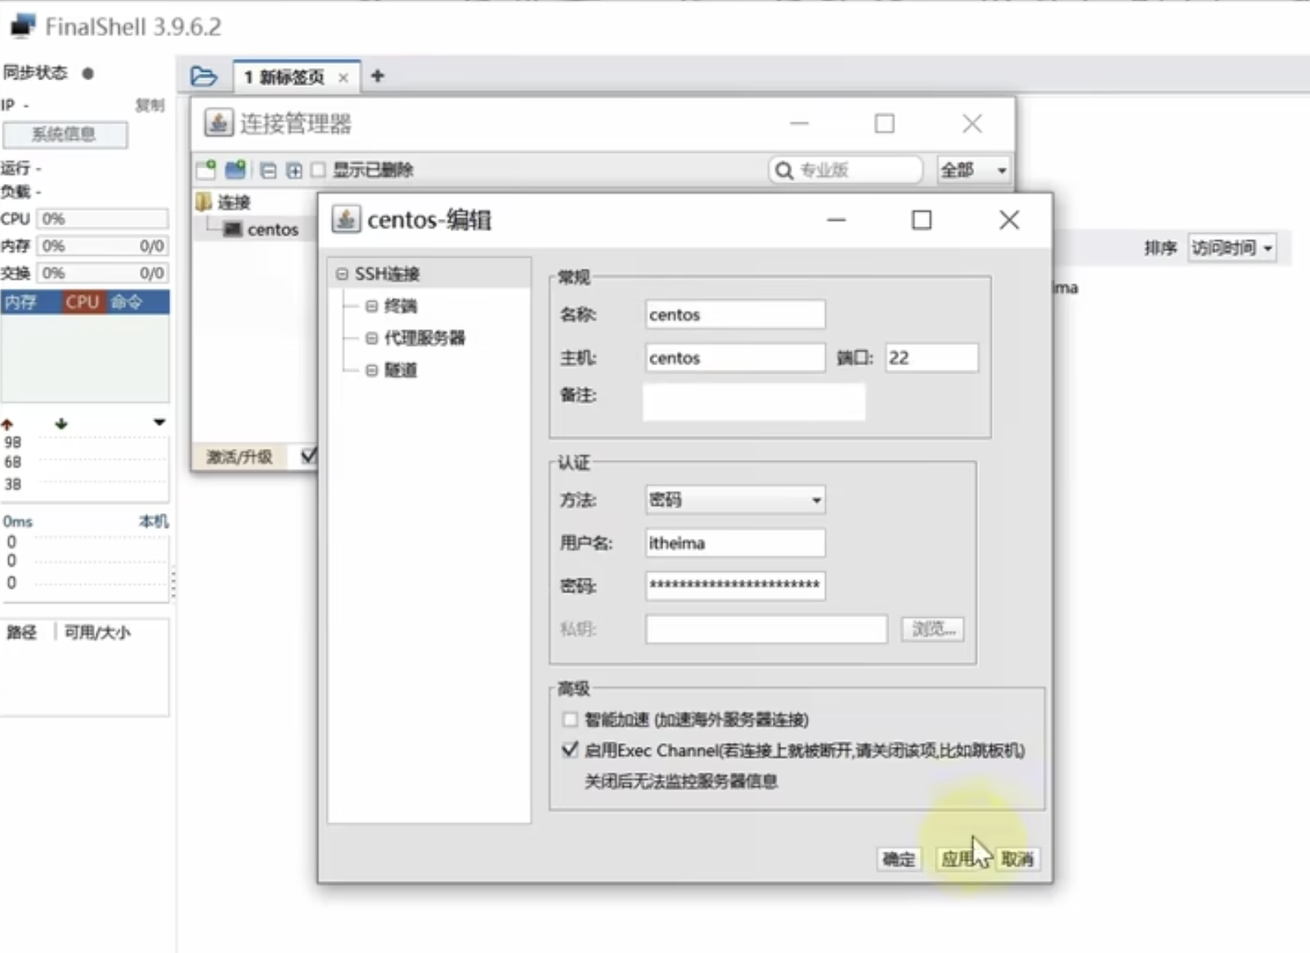This screenshot has width=1310, height=953.
Task: Click the CPU usage bar showing 0%
Action: (x=102, y=219)
